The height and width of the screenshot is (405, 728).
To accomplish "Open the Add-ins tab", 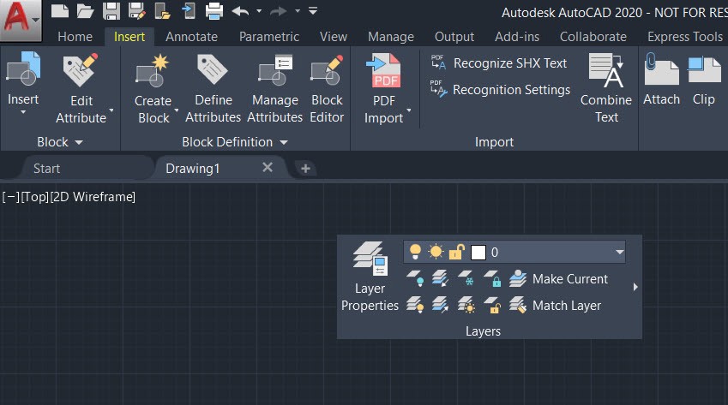I will (517, 37).
